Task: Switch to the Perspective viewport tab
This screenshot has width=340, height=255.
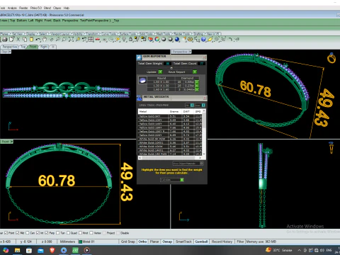Action: point(10,47)
